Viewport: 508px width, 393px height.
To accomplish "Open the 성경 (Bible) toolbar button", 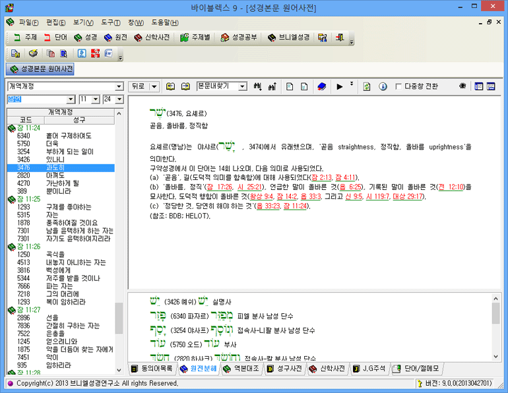I will coord(86,38).
